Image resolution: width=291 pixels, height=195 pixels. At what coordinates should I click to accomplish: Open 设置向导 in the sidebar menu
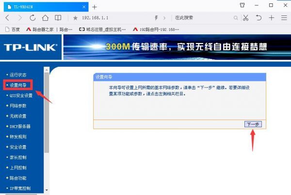point(19,85)
